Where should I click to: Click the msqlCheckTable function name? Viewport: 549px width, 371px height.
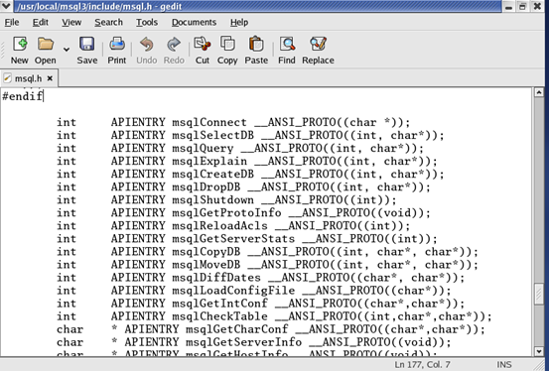(219, 316)
